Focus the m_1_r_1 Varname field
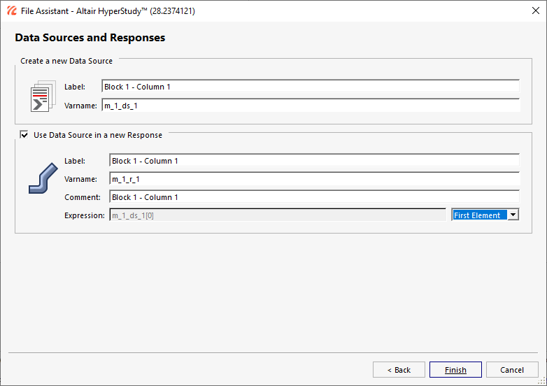 click(314, 179)
